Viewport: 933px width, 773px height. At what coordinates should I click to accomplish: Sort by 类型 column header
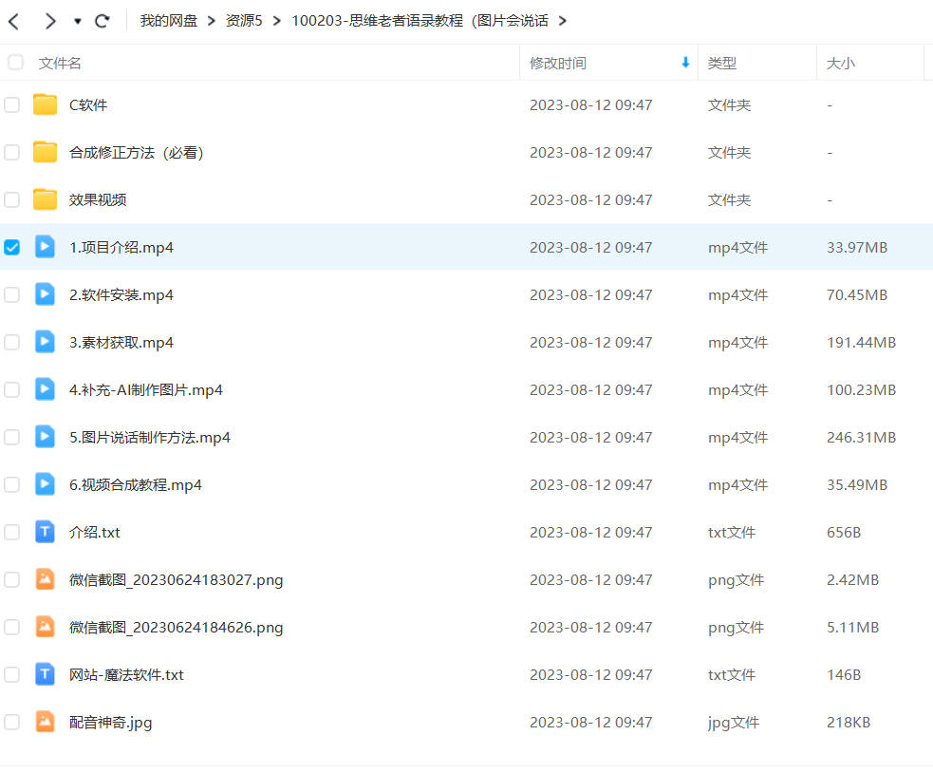click(721, 63)
